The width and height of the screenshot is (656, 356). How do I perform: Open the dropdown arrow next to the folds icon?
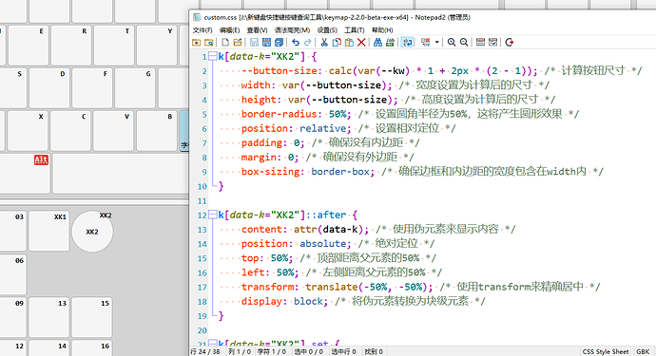tap(436, 42)
